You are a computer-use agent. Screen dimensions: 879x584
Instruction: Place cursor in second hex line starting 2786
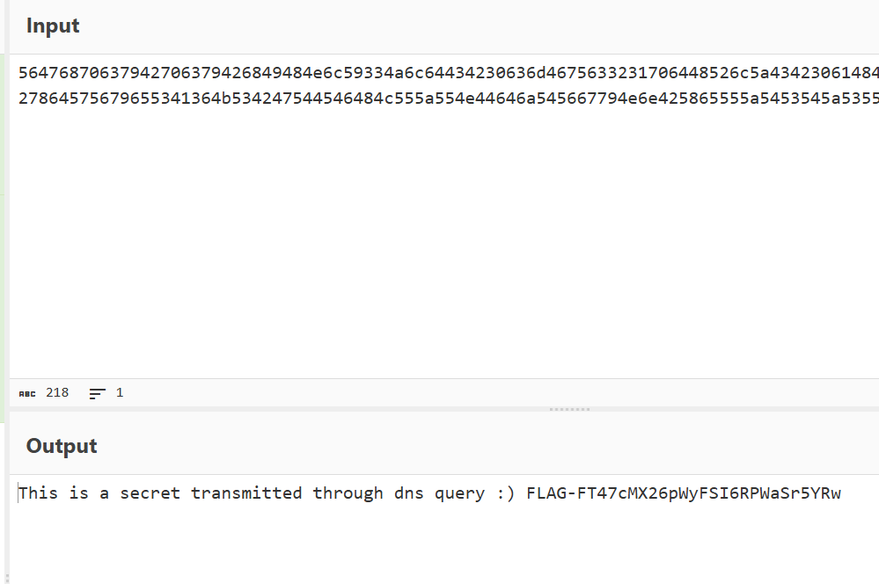(x=449, y=99)
